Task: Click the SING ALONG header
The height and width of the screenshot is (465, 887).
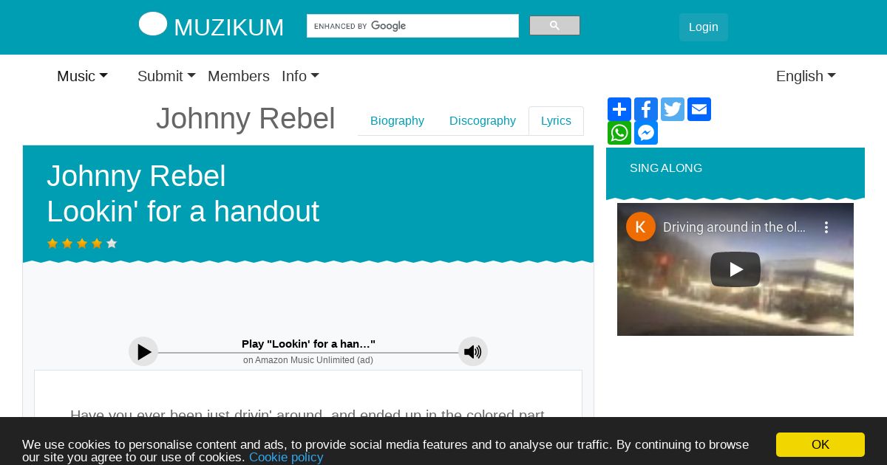Action: [x=666, y=168]
